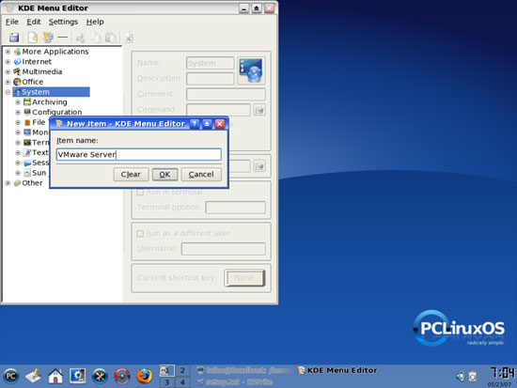The width and height of the screenshot is (517, 388).
Task: Click the pencil editor icon in taskbar
Action: click(33, 376)
